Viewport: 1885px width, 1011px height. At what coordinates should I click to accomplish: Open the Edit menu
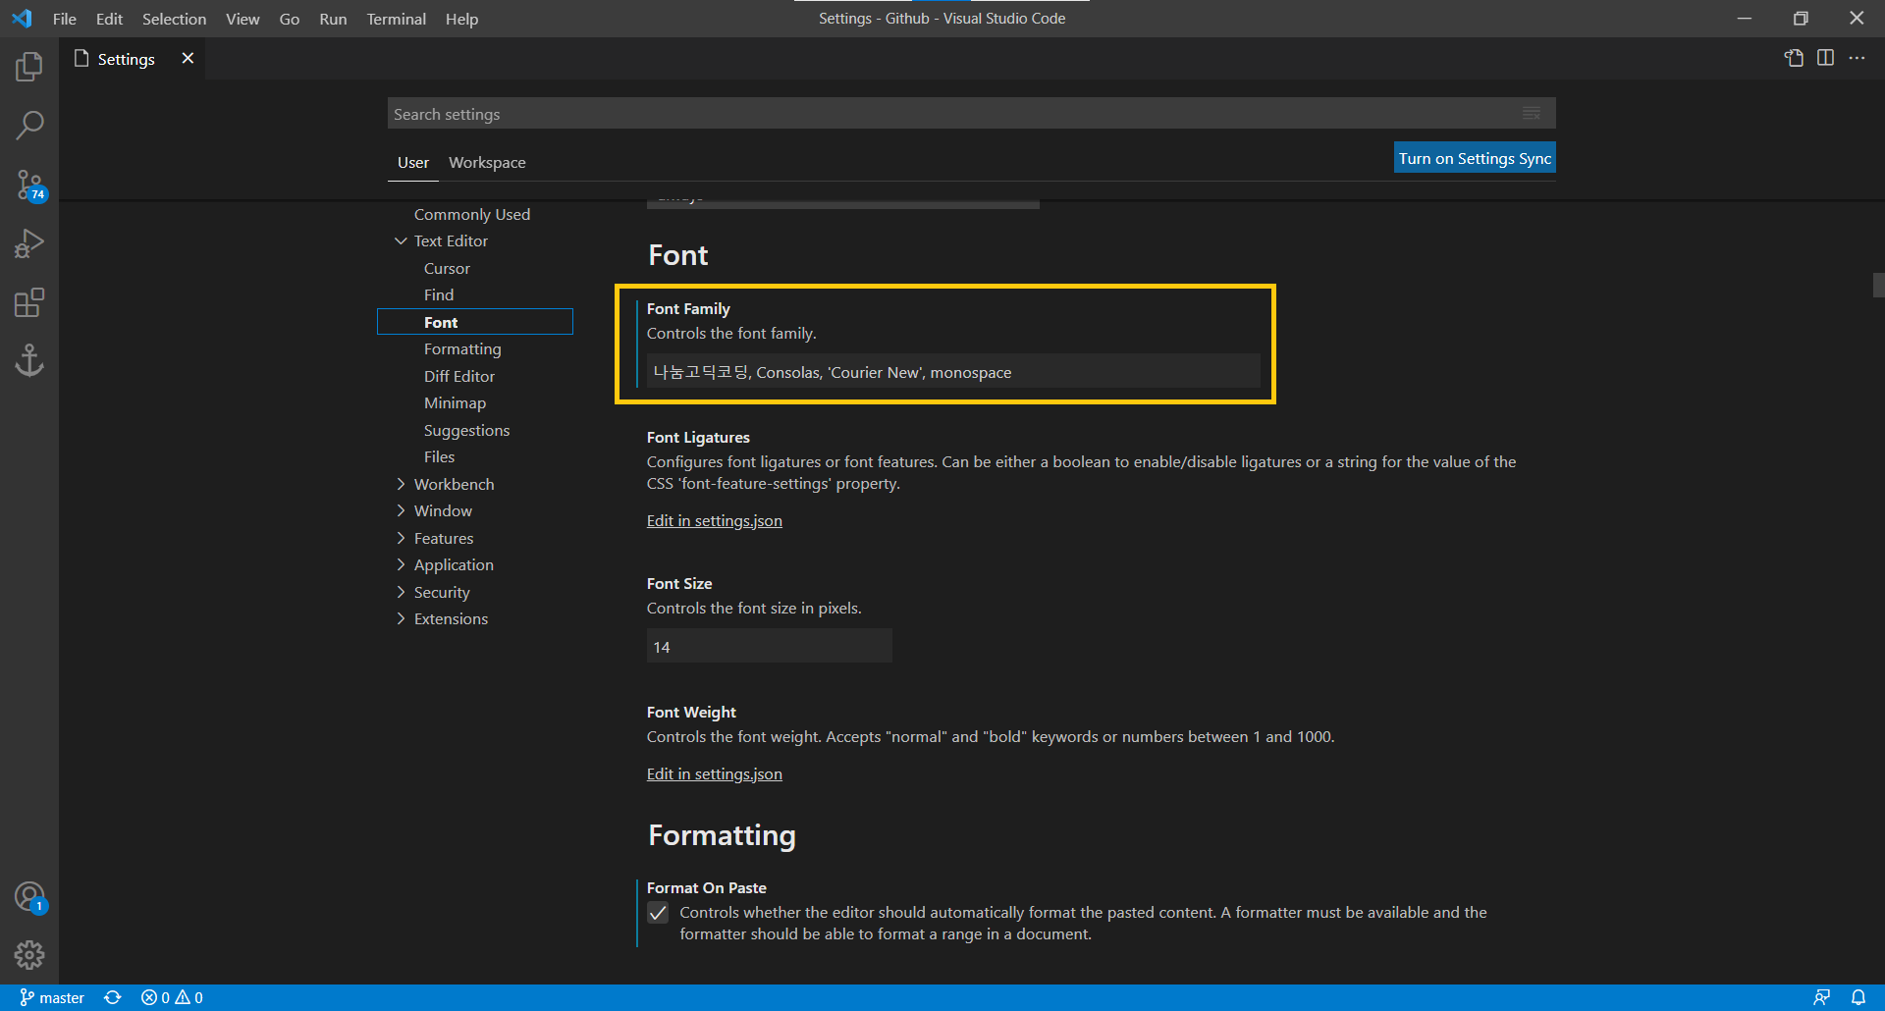109,19
